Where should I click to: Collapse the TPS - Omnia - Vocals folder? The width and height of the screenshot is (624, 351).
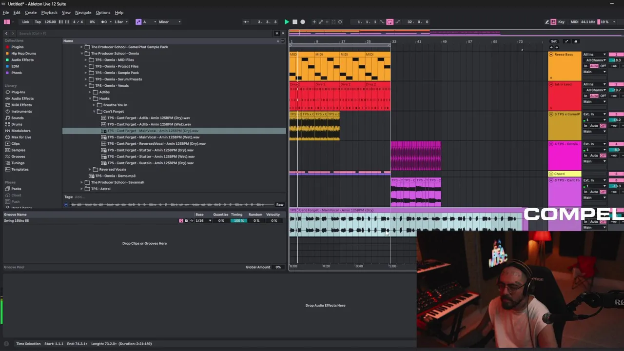click(x=86, y=86)
